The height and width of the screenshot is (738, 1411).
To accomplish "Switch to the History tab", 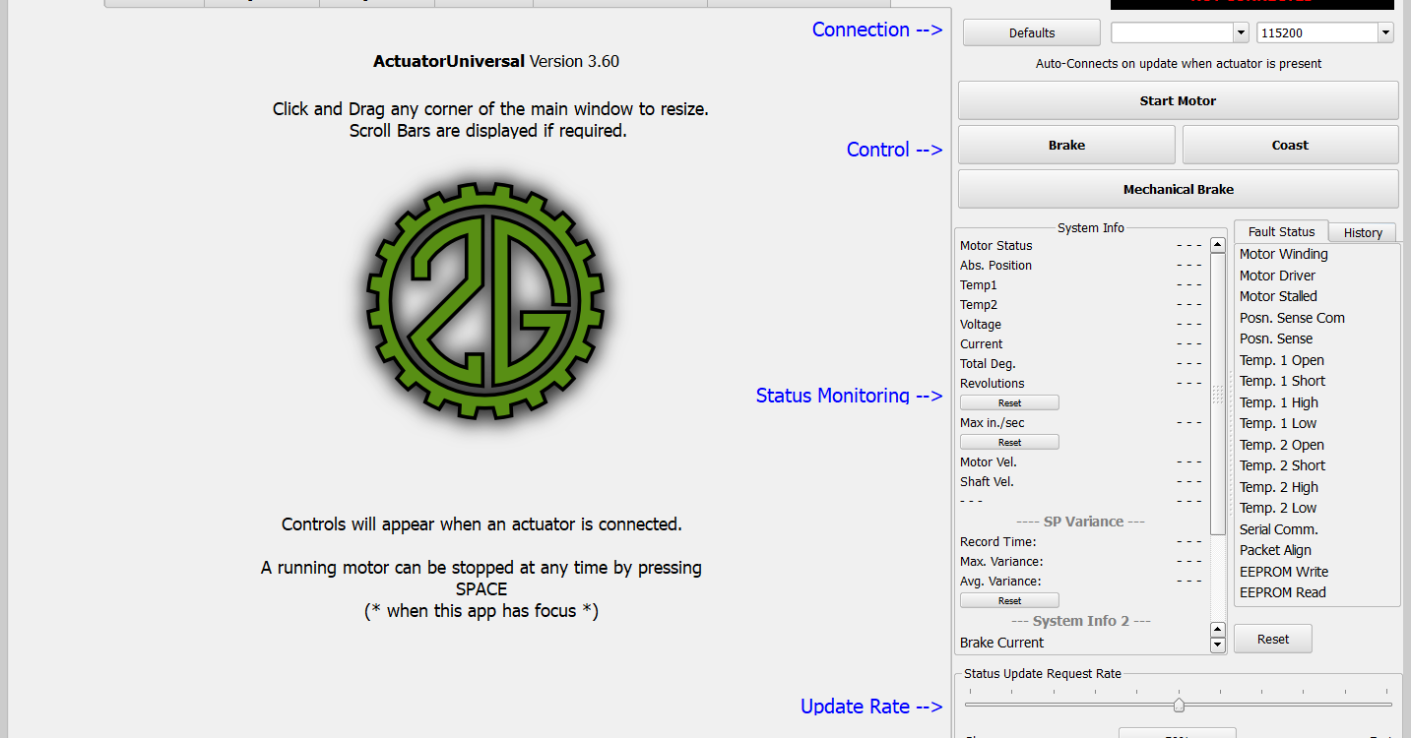I will pyautogui.click(x=1363, y=232).
